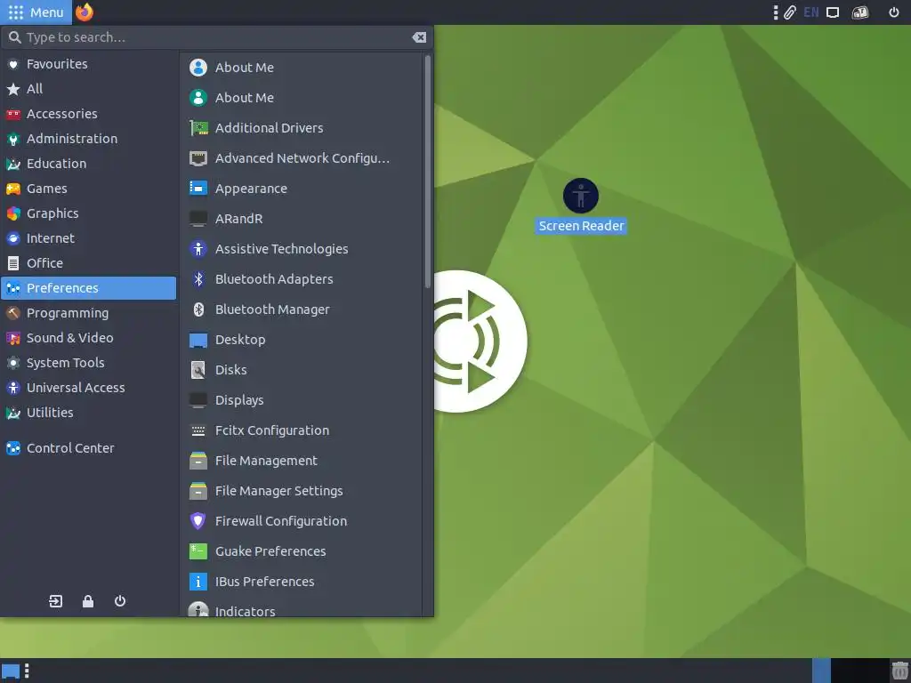Clear the search field with the backspace icon

tap(419, 37)
